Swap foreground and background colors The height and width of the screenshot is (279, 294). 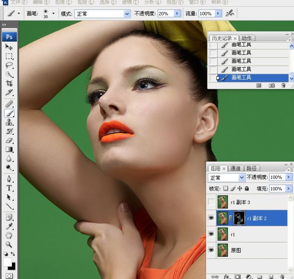click(13, 254)
